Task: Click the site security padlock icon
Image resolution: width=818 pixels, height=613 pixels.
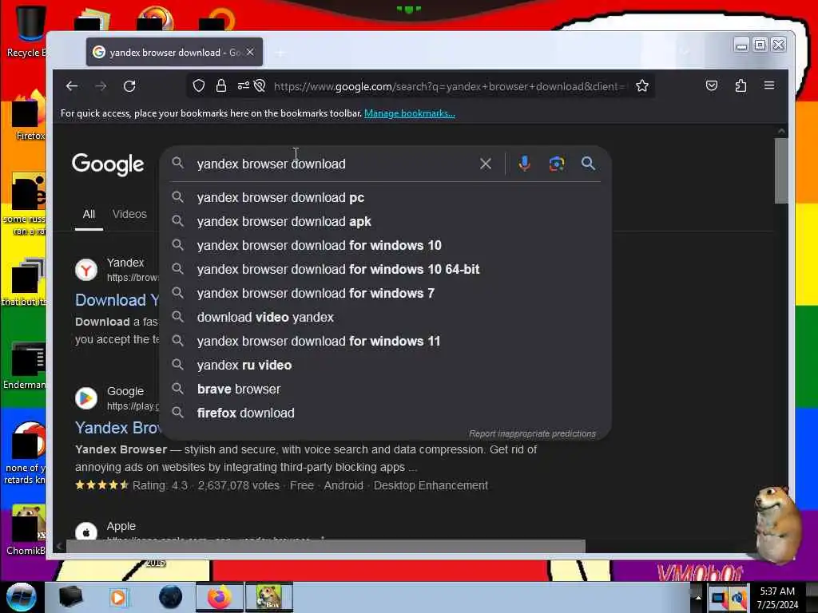Action: (221, 85)
